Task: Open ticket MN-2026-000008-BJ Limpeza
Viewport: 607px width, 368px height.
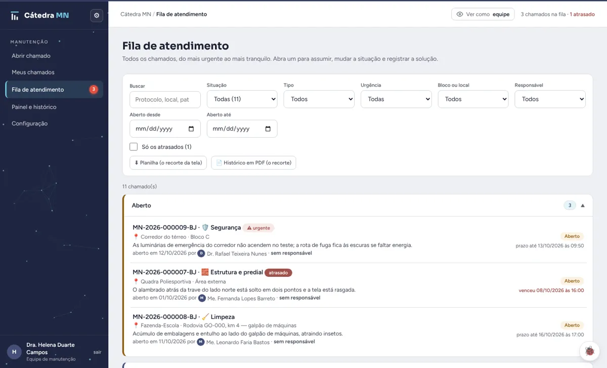Action: coord(359,330)
